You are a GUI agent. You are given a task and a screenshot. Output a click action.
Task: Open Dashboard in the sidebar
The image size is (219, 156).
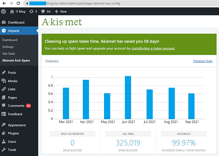pyautogui.click(x=16, y=23)
